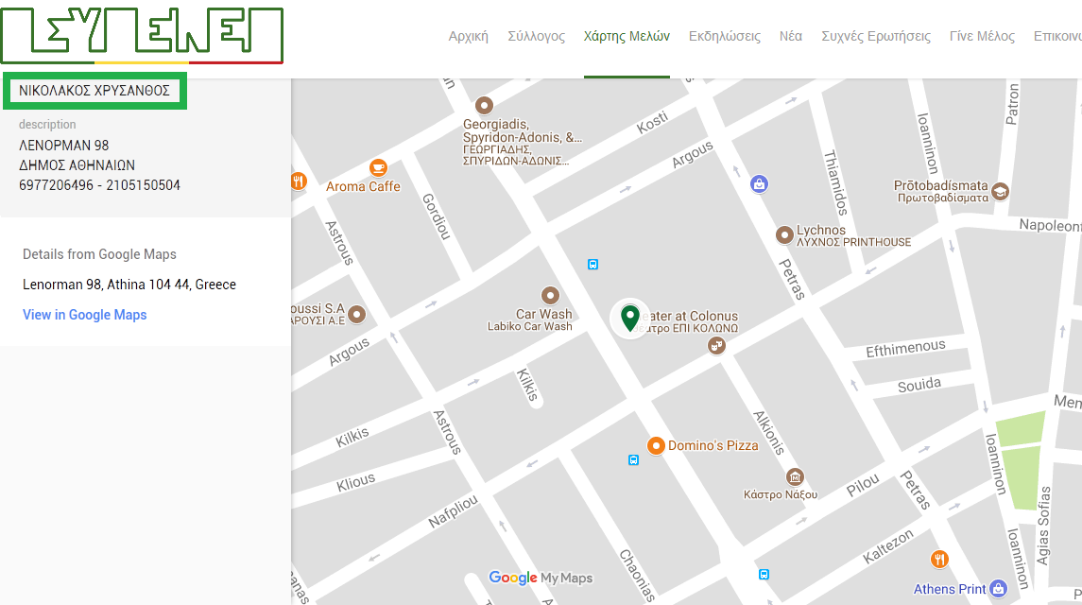The height and width of the screenshot is (605, 1082).
Task: Click the Lychnos Printhouse marker icon
Action: coord(784,234)
